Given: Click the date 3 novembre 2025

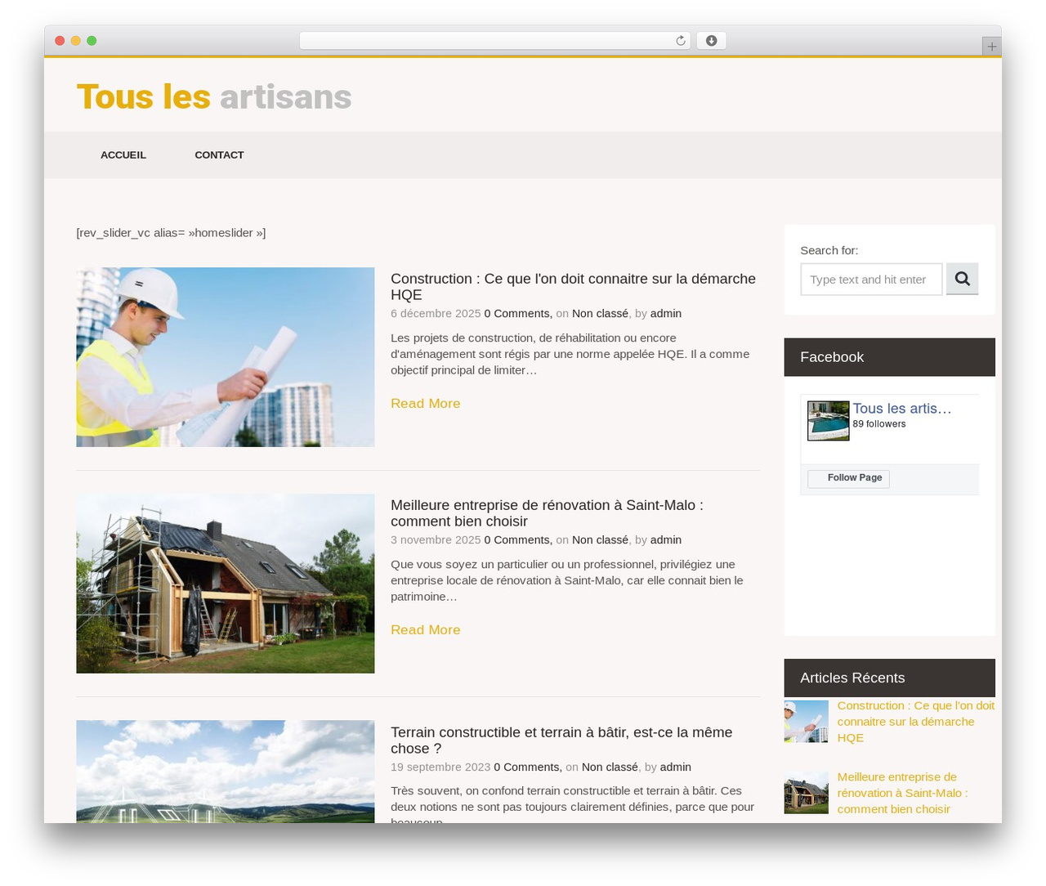Looking at the screenshot, I should (x=436, y=540).
